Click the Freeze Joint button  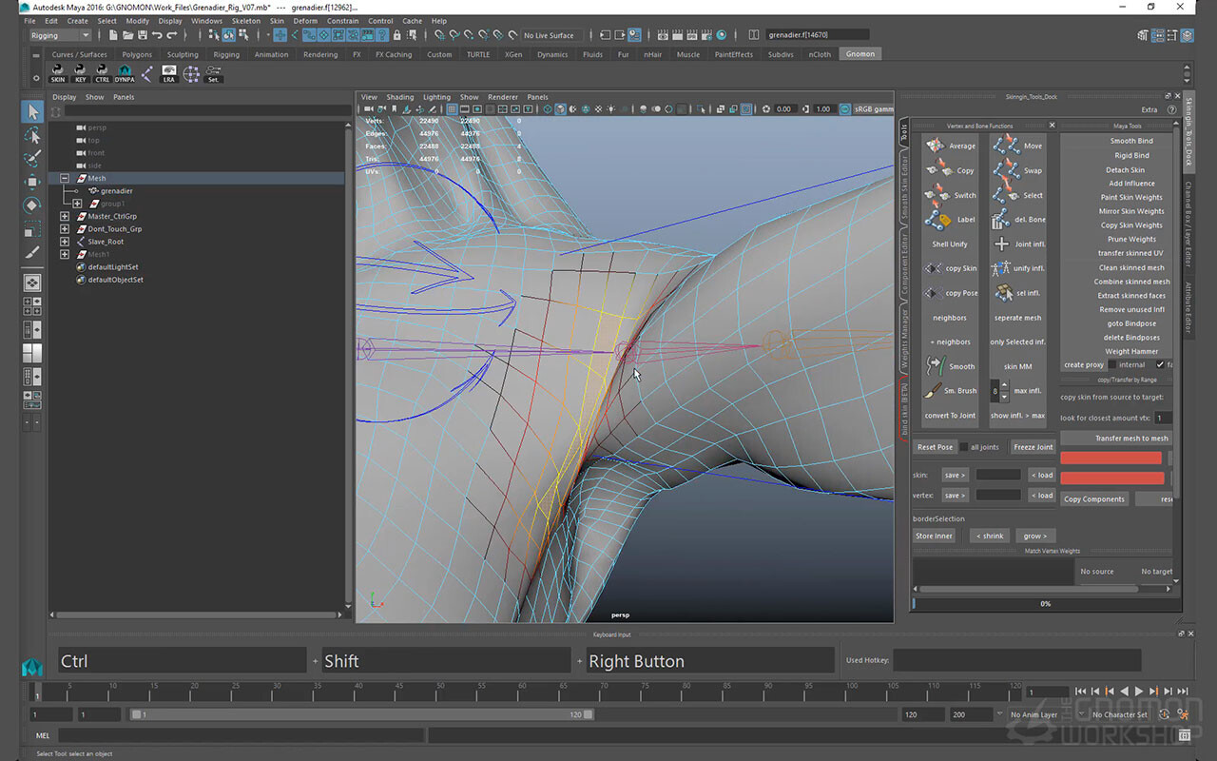click(1033, 447)
